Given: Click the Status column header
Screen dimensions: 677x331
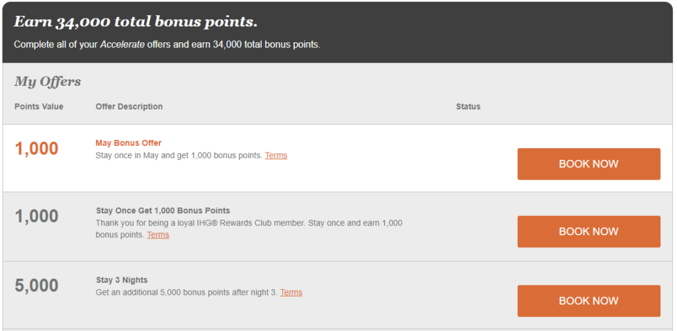Looking at the screenshot, I should (468, 106).
